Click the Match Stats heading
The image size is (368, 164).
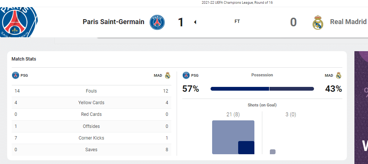click(x=24, y=59)
